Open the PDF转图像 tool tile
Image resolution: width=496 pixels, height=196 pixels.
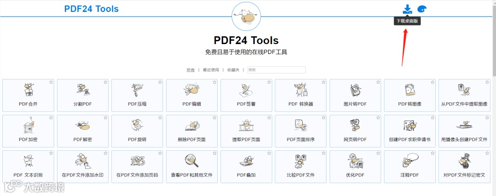(x=410, y=95)
